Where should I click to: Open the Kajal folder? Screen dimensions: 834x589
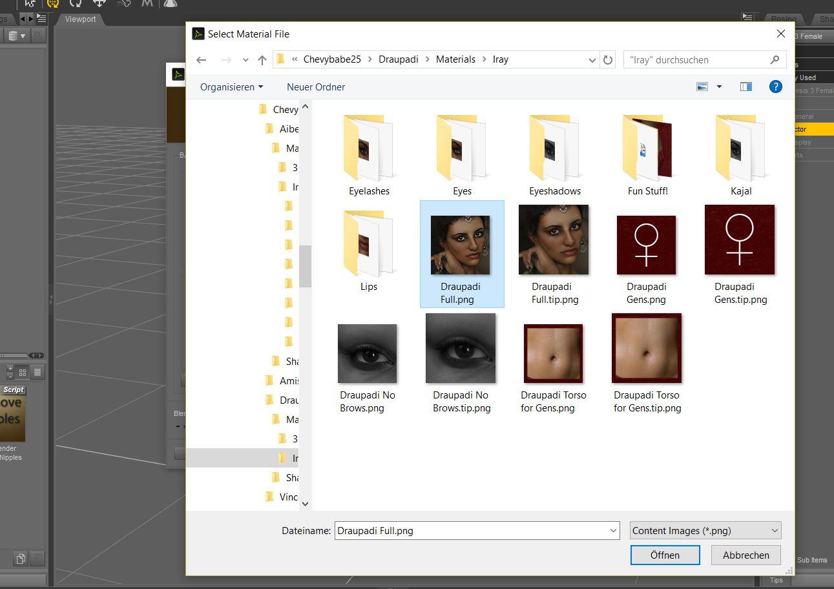point(741,156)
